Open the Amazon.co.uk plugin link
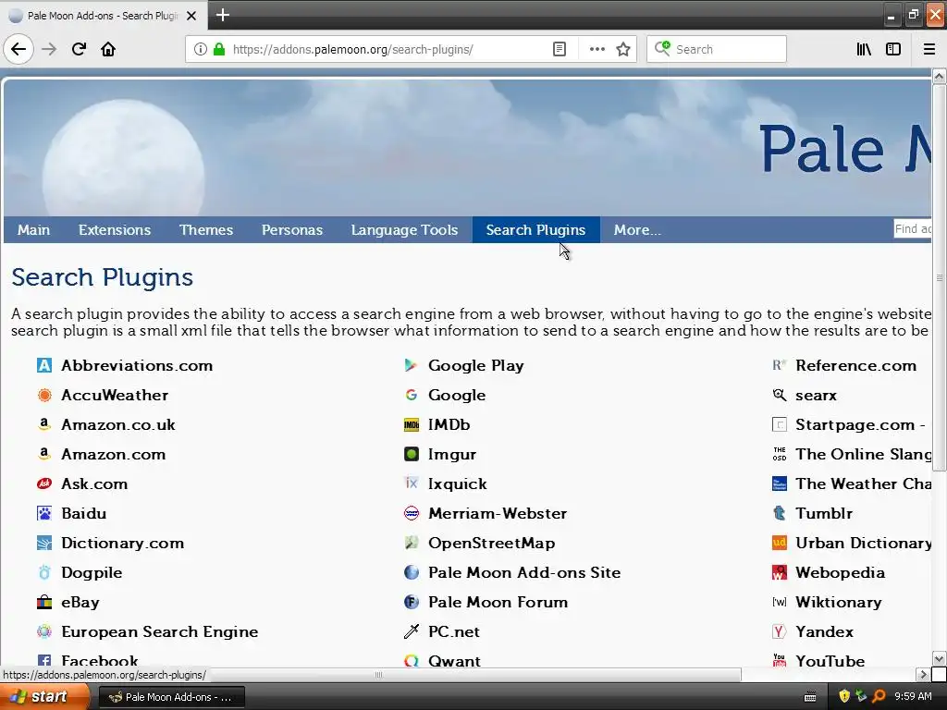The height and width of the screenshot is (710, 947). (x=118, y=424)
